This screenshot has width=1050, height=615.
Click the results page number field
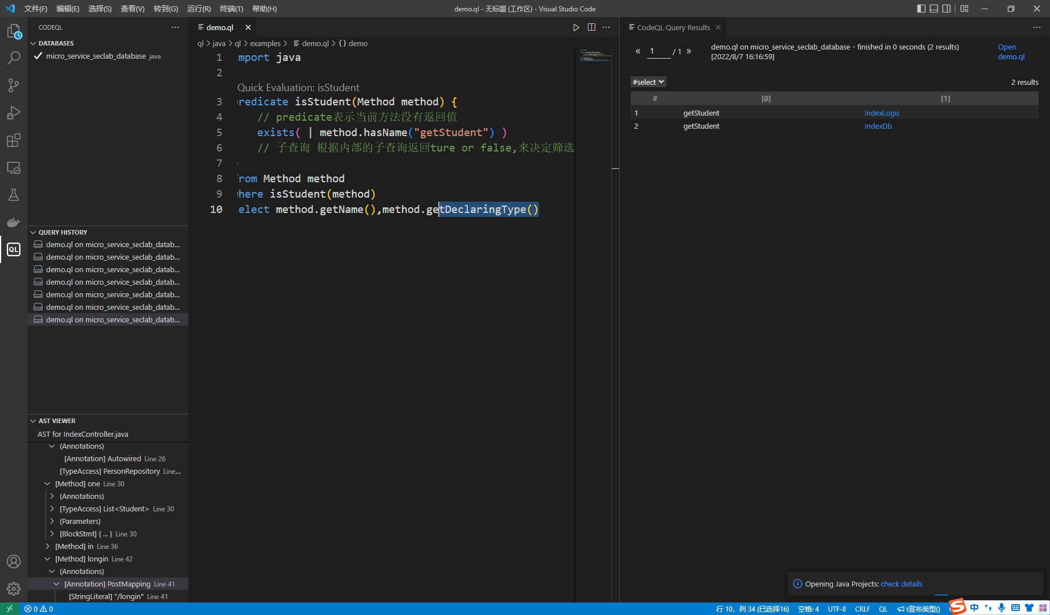(659, 51)
